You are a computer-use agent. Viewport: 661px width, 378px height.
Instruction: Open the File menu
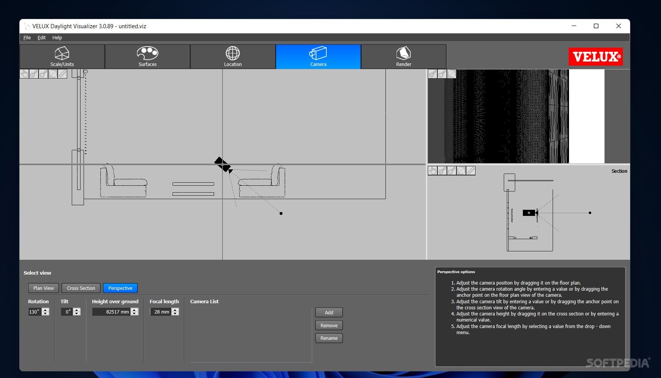(x=27, y=37)
